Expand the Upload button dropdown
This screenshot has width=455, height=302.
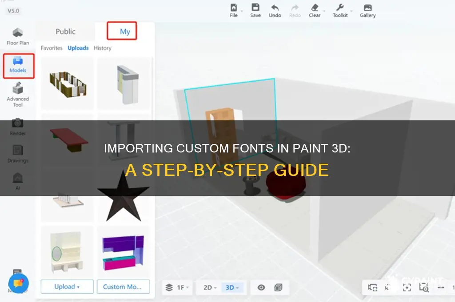[78, 287]
